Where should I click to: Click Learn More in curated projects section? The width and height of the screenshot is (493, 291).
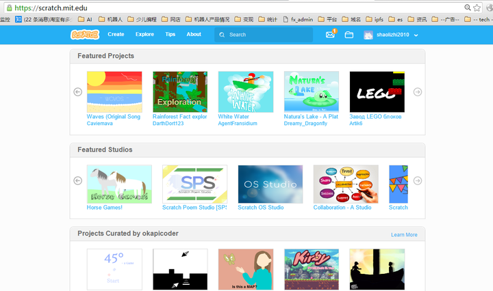point(404,235)
